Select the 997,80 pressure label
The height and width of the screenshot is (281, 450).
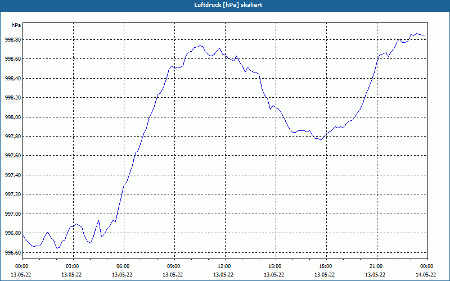pos(13,136)
